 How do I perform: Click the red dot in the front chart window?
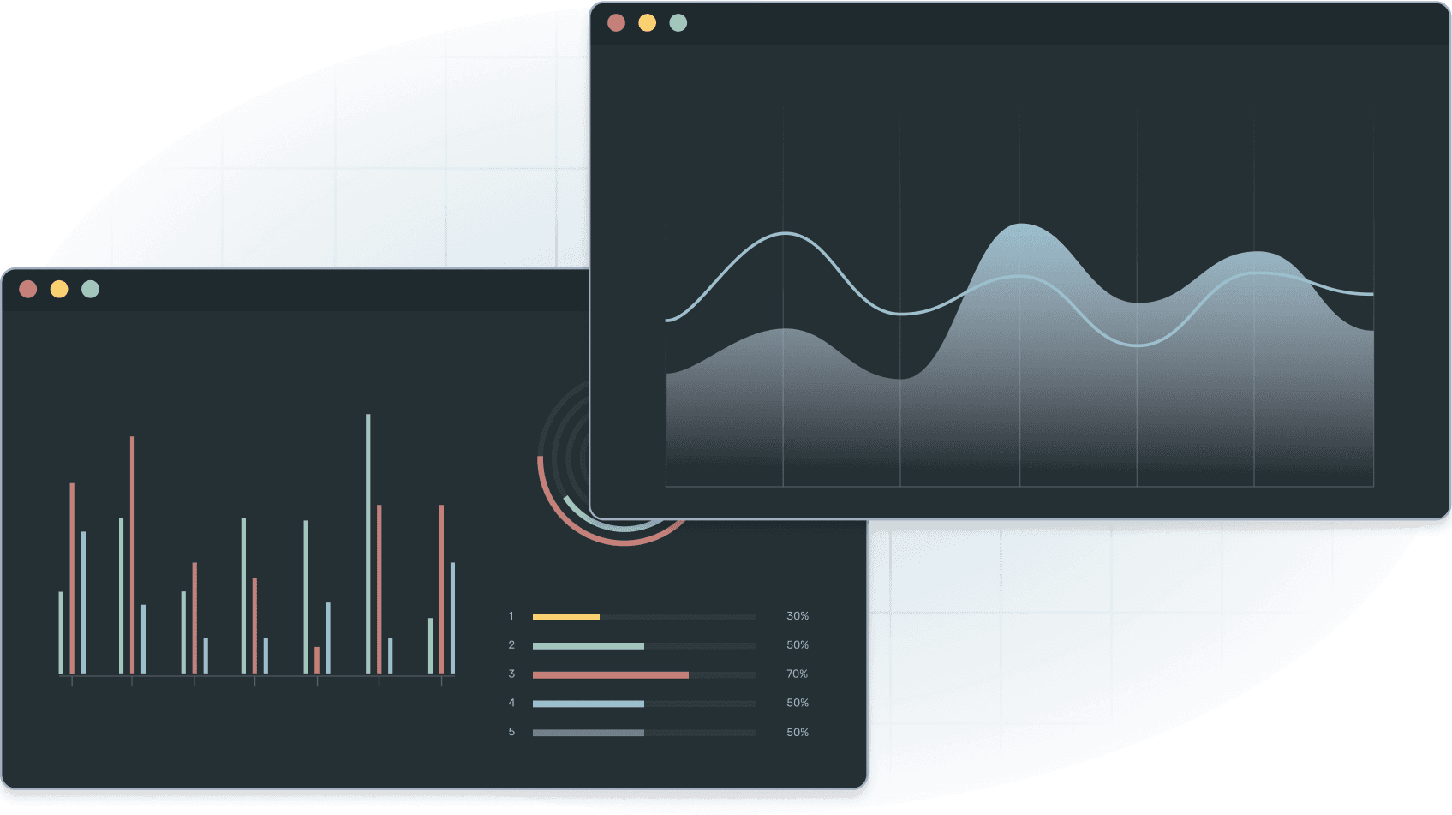pos(616,23)
